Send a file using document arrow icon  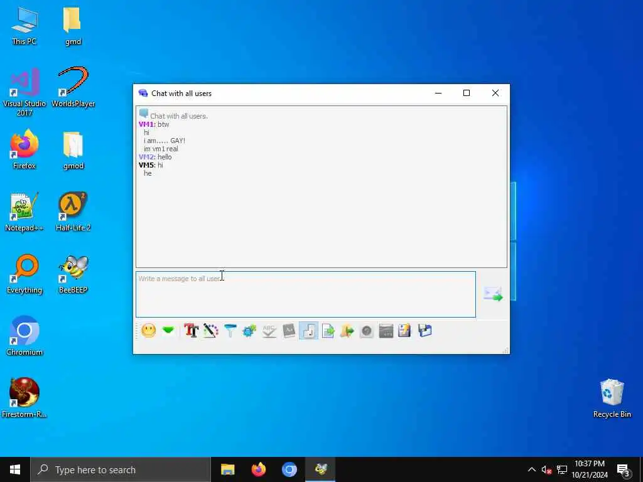pos(328,330)
